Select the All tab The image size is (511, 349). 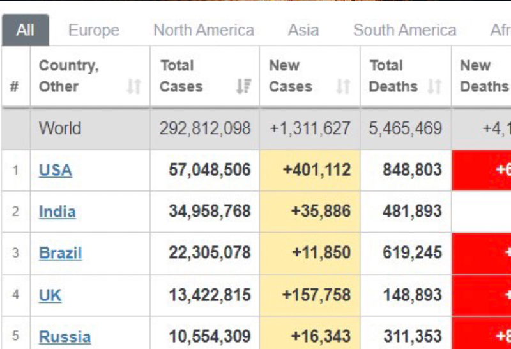[26, 31]
